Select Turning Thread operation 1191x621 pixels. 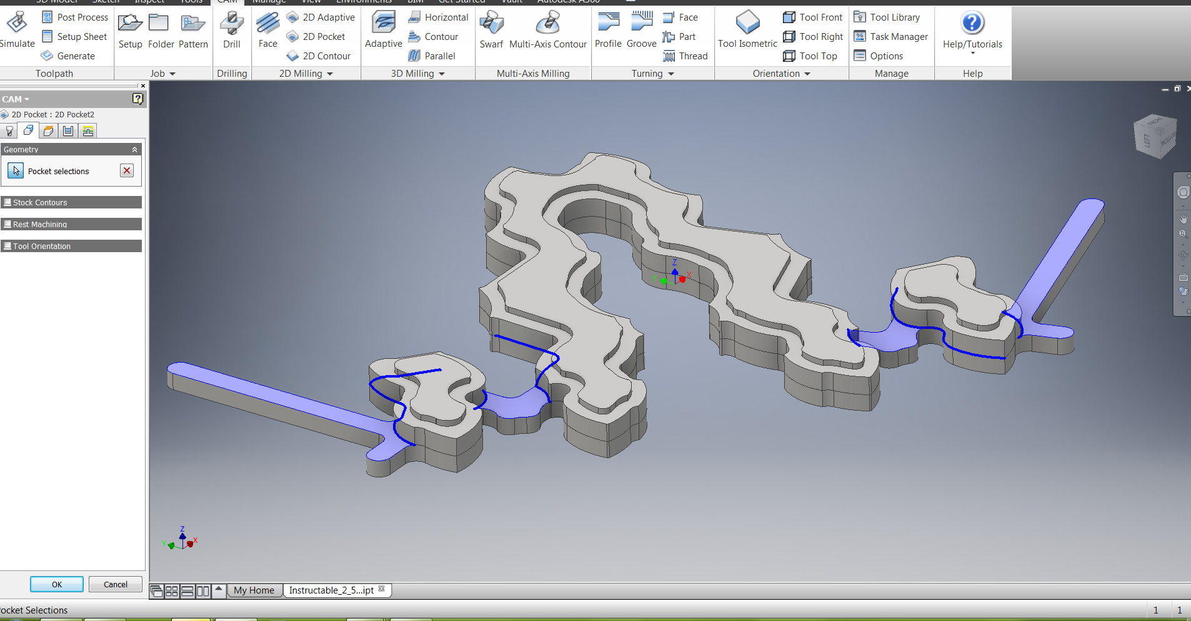click(x=685, y=56)
